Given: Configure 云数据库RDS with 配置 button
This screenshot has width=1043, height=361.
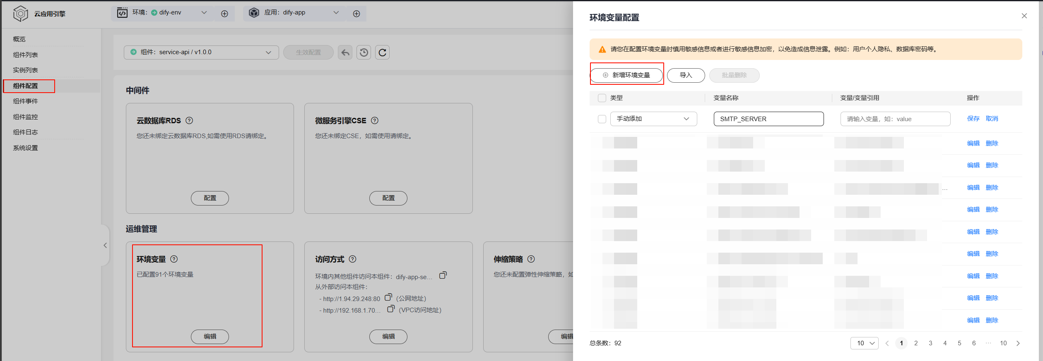Looking at the screenshot, I should [210, 198].
